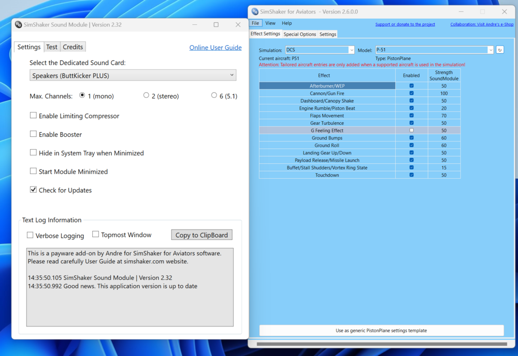Uncheck Buffet/Stall Shudders enabled box
Viewport: 518px width, 356px height.
[411, 167]
